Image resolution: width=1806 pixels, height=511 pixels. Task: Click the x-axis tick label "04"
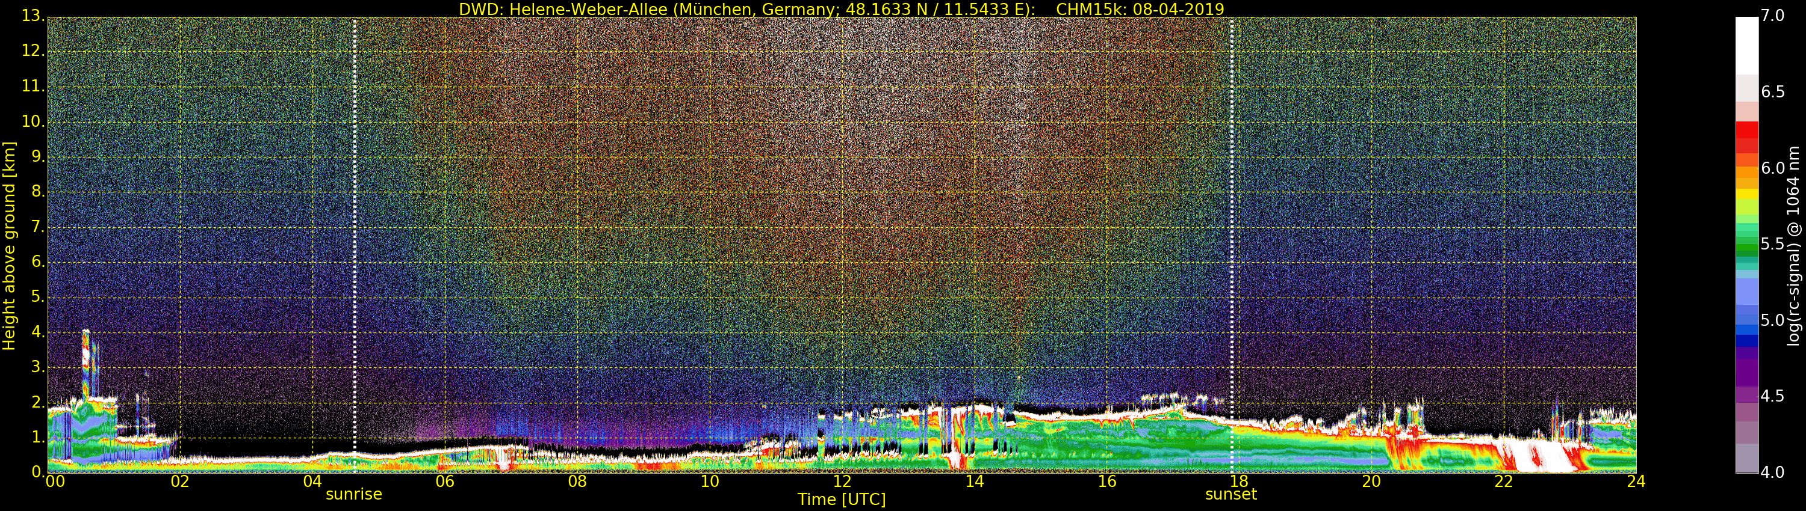click(312, 482)
